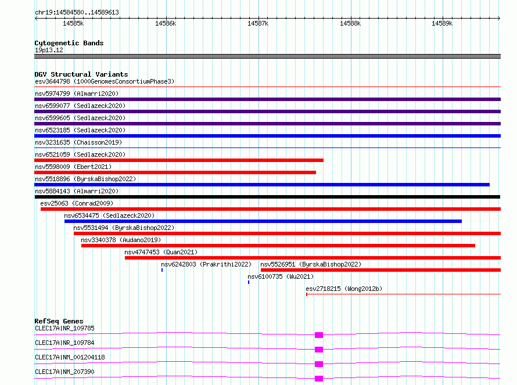Click variant label nsv3231635 (Chaisson2019)
Image resolution: width=517 pixels, height=385 pixels.
(78, 142)
